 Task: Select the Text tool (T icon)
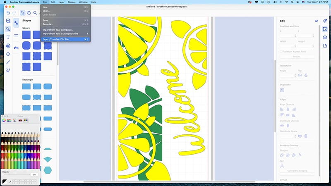tap(8, 38)
